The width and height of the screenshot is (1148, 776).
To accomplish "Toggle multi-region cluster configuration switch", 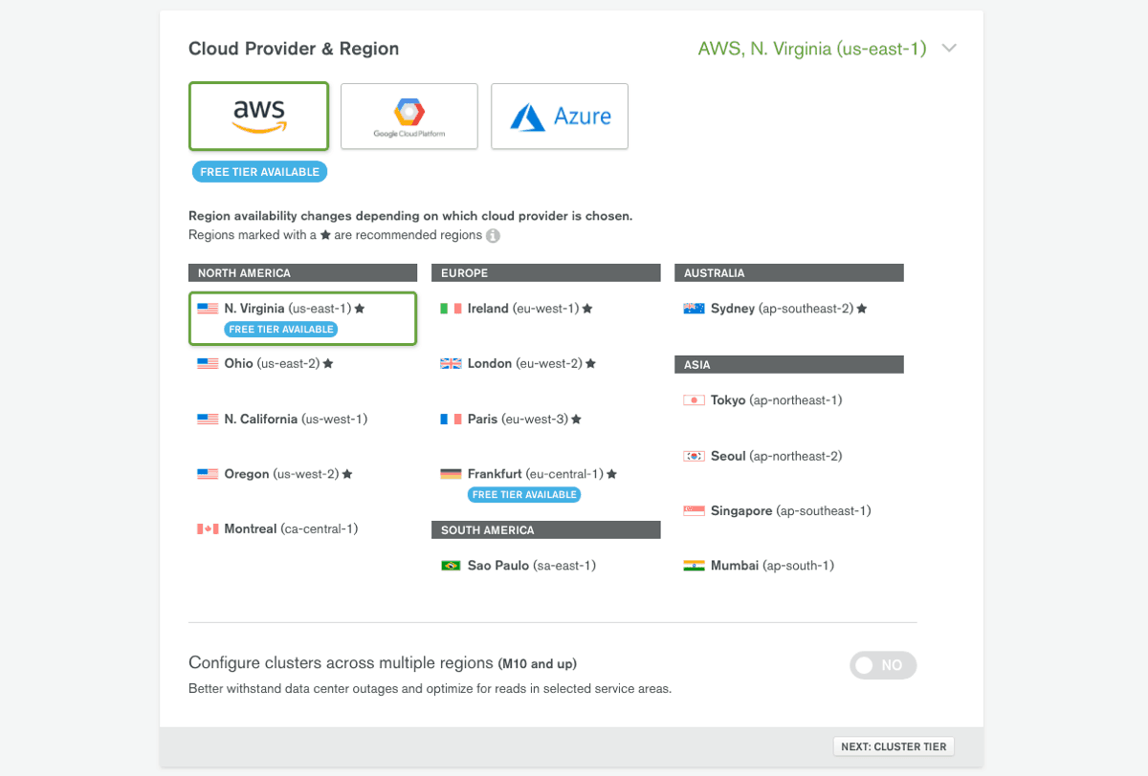I will pos(883,665).
